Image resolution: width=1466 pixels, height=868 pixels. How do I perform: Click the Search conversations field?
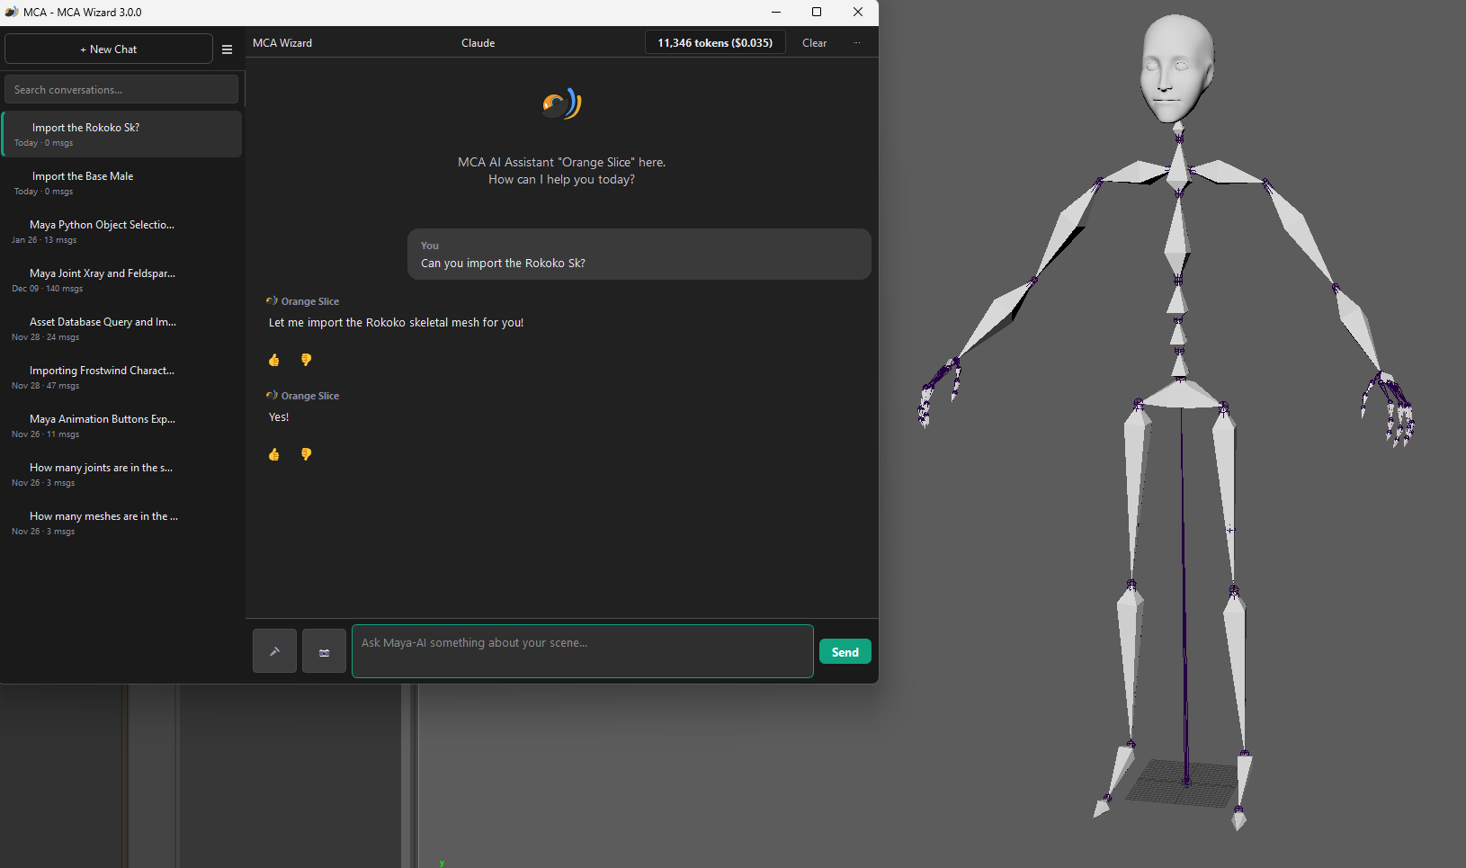click(121, 89)
